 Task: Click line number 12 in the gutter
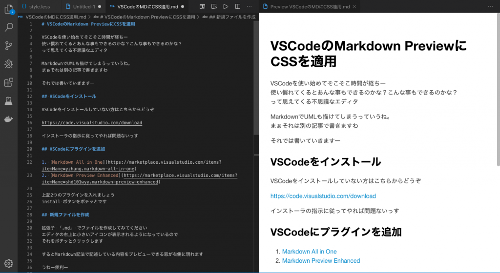coord(30,96)
